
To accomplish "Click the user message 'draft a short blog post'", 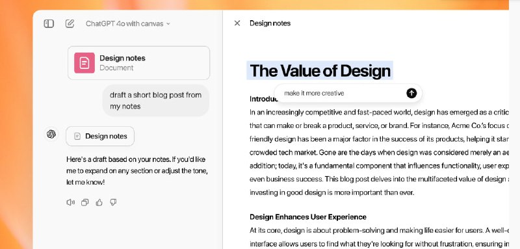I will [155, 101].
